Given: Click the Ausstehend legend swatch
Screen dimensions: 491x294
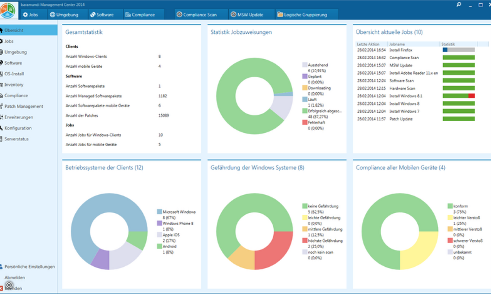Looking at the screenshot, I should pyautogui.click(x=305, y=65).
